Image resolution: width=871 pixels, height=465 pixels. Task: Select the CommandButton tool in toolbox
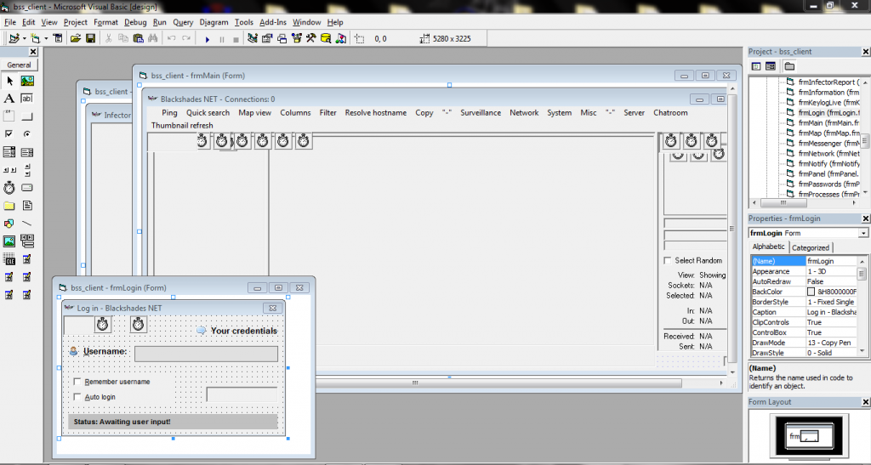pyautogui.click(x=27, y=116)
